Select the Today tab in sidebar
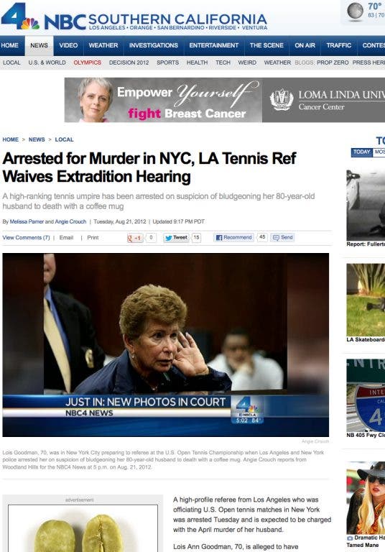Image resolution: width=385 pixels, height=552 pixels. [x=362, y=152]
